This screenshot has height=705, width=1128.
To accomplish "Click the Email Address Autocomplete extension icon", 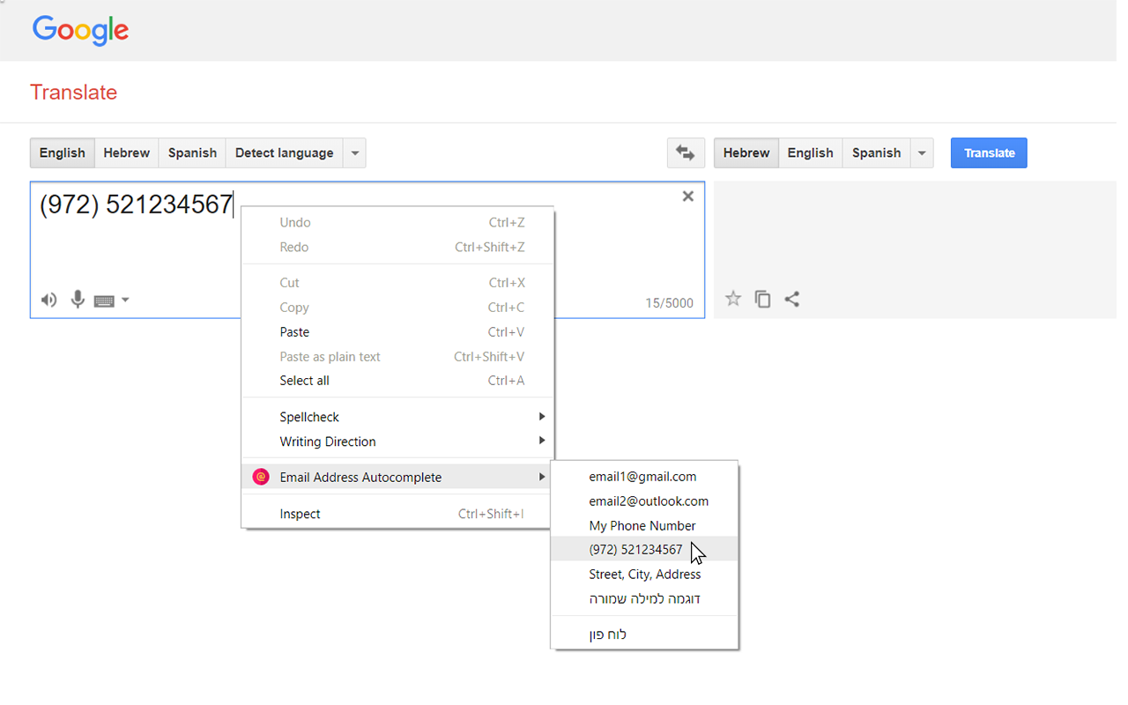I will (x=261, y=477).
